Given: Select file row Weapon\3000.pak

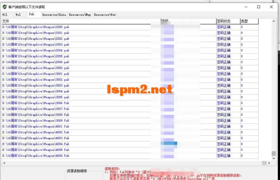Looking at the screenshot, I should coord(130,68).
